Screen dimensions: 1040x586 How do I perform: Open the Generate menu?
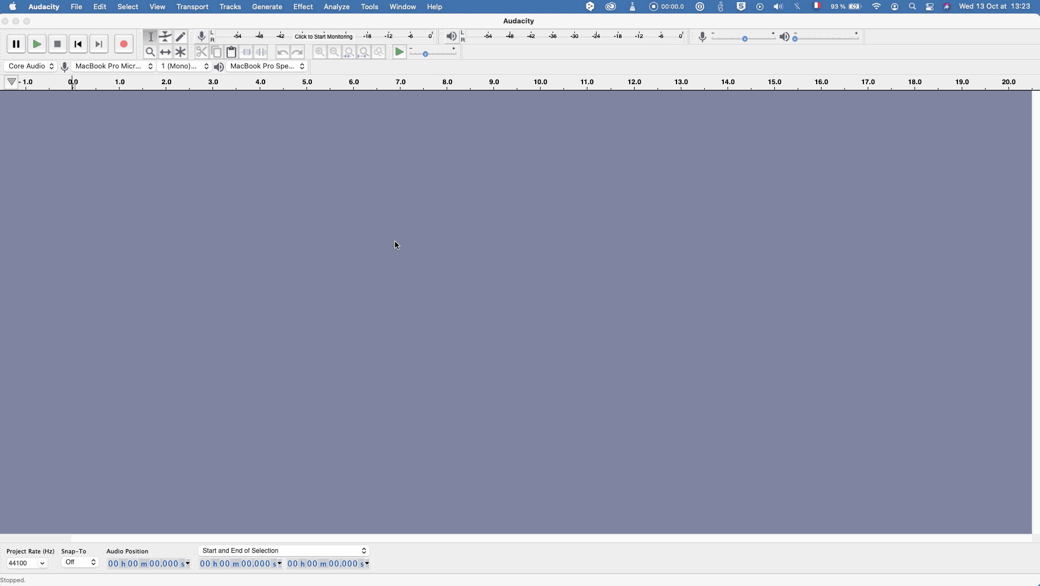click(267, 7)
